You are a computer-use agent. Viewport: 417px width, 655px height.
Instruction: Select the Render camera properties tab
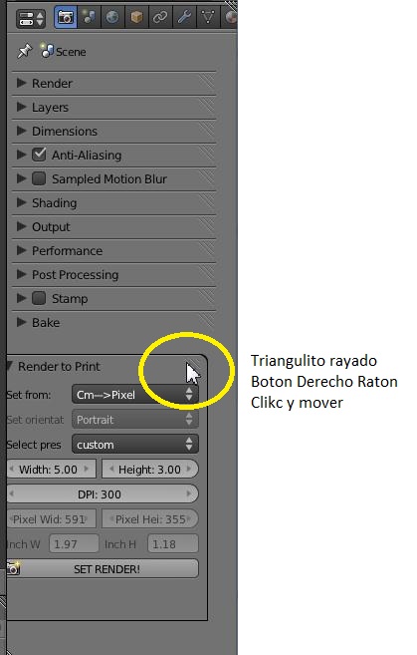coord(66,18)
